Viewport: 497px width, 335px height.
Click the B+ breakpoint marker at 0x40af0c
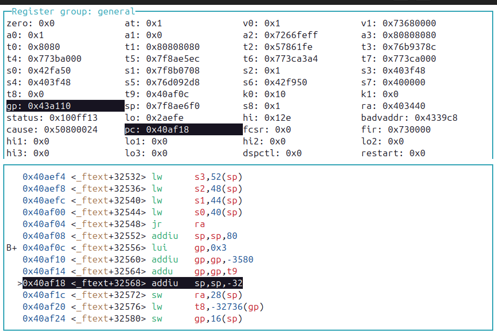tap(12, 247)
